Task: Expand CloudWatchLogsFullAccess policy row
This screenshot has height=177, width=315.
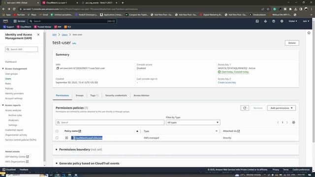Action: 66,138
